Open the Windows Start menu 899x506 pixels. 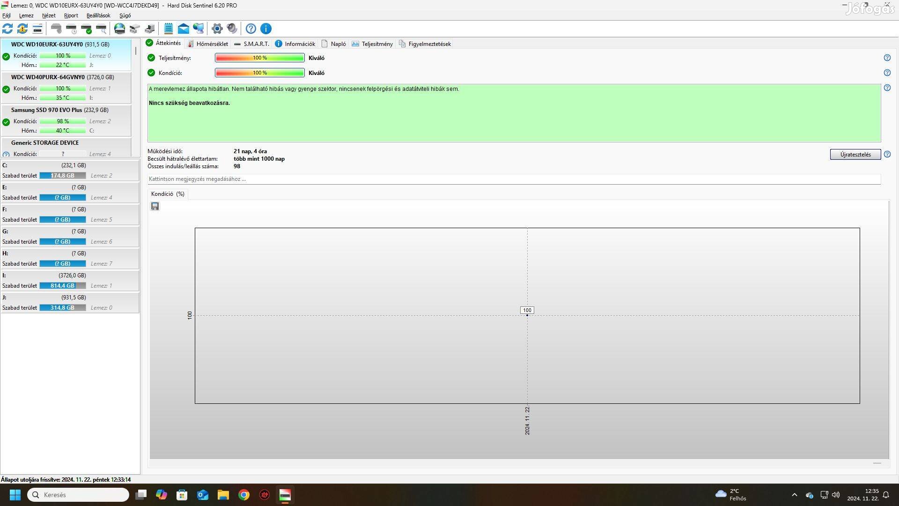[x=15, y=495]
